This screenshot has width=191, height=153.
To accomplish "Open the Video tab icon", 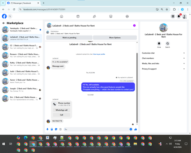I will coord(78,16).
